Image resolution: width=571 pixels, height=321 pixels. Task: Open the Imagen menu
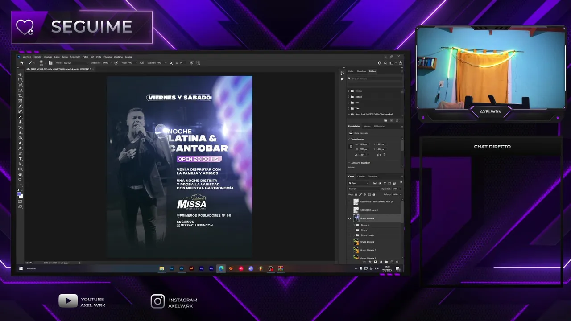[x=48, y=57]
